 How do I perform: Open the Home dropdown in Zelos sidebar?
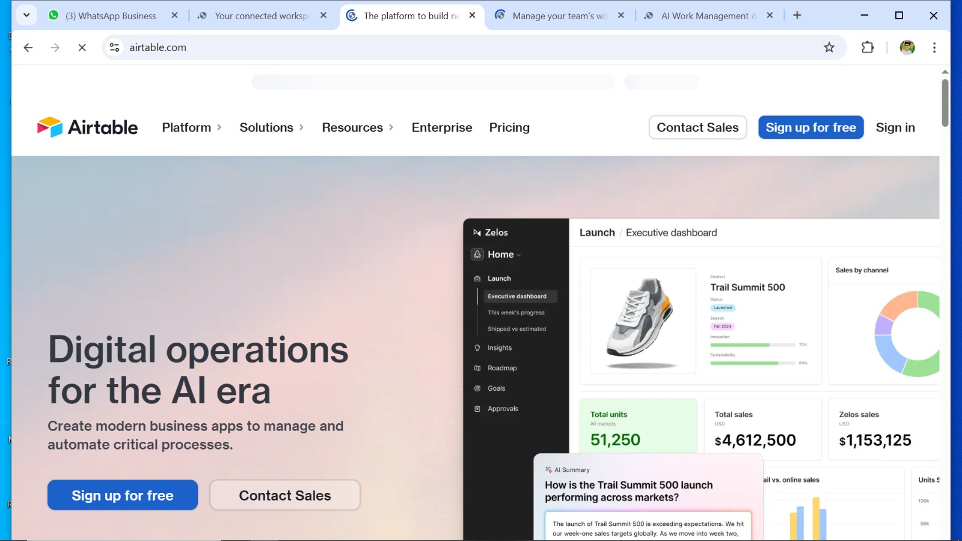pos(504,255)
